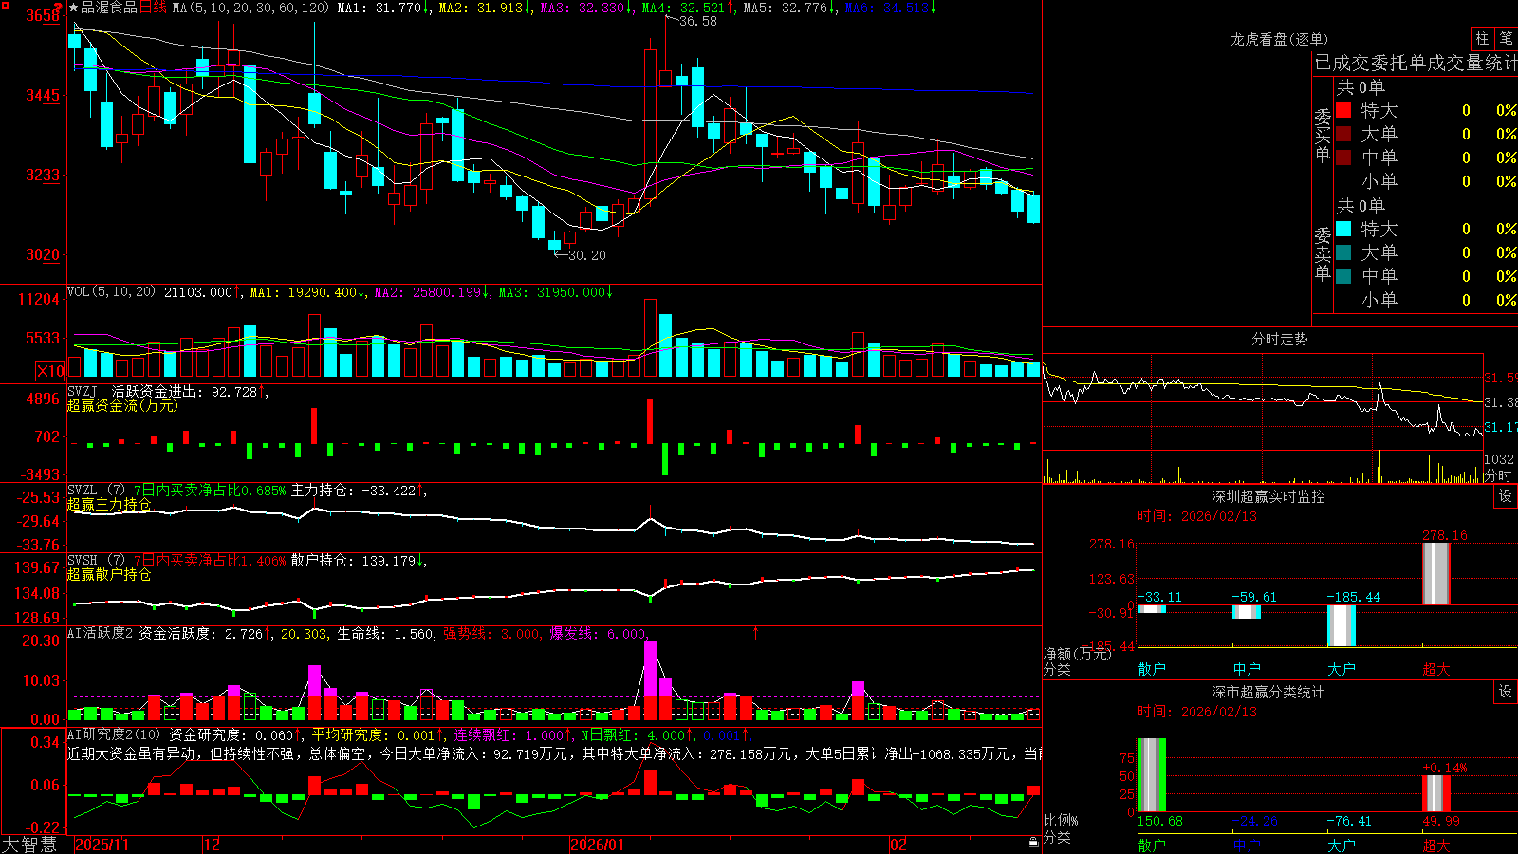Click the AI活跃度2 indicator label
Image resolution: width=1518 pixels, height=854 pixels.
(x=101, y=633)
